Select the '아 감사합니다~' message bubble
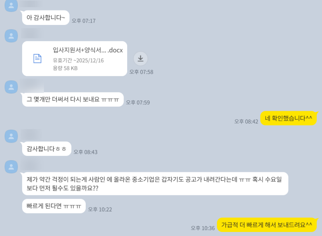The width and height of the screenshot is (322, 236). point(45,18)
